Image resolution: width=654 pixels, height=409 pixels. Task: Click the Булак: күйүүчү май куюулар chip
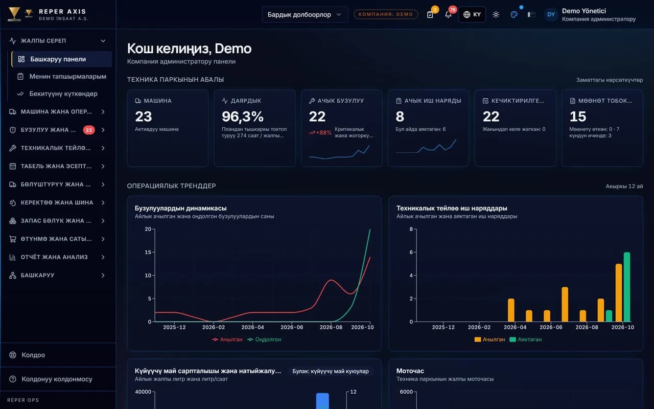coord(331,371)
